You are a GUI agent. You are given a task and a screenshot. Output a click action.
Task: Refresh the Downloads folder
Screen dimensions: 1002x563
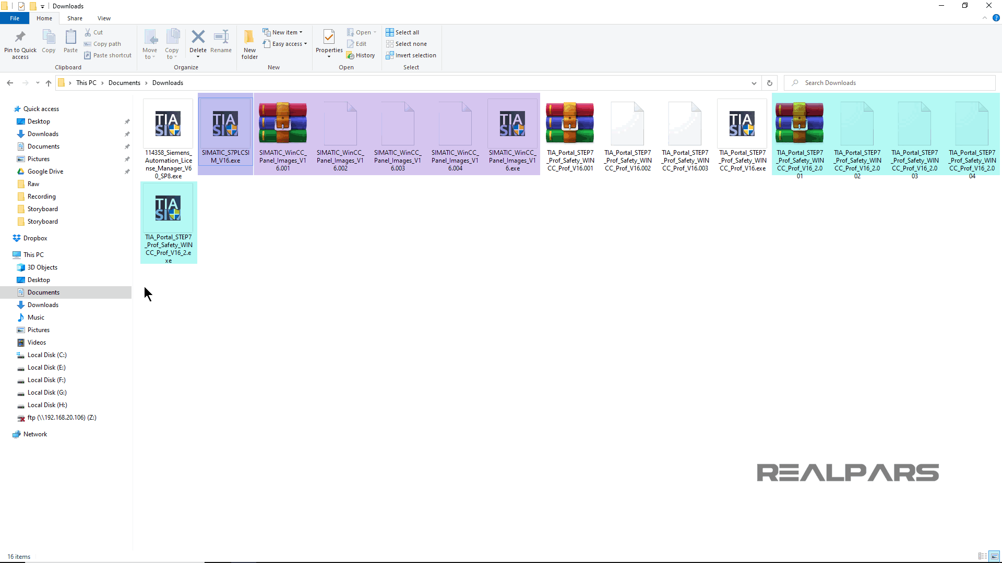coord(769,83)
